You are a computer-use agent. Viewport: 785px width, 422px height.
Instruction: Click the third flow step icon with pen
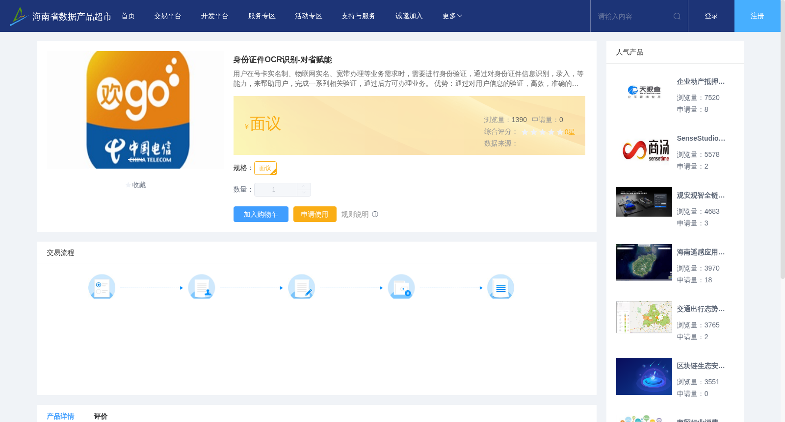coord(301,287)
